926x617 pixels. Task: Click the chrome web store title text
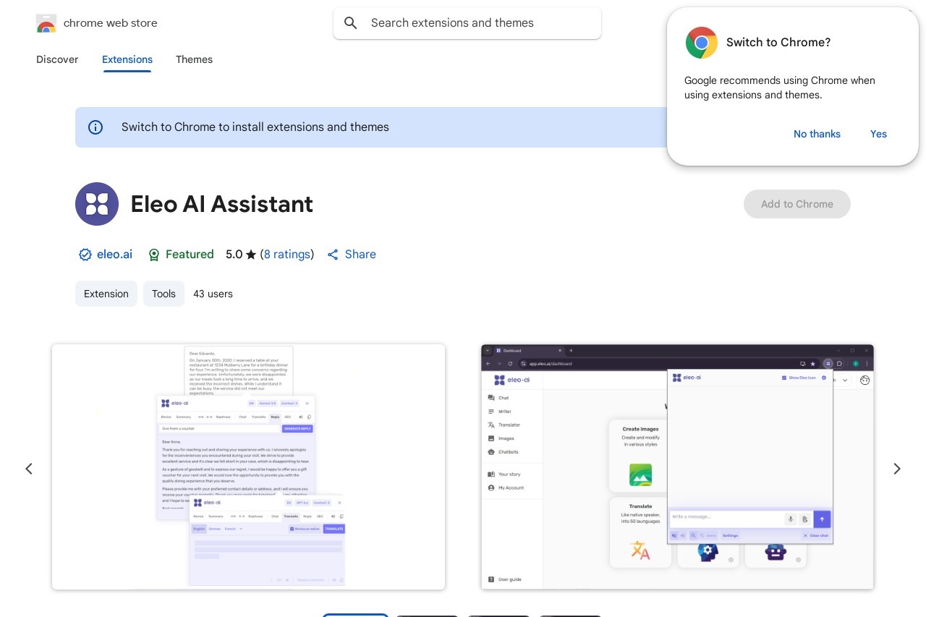[110, 23]
